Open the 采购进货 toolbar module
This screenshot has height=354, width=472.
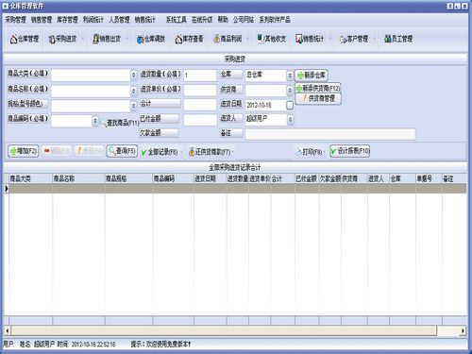(x=62, y=39)
